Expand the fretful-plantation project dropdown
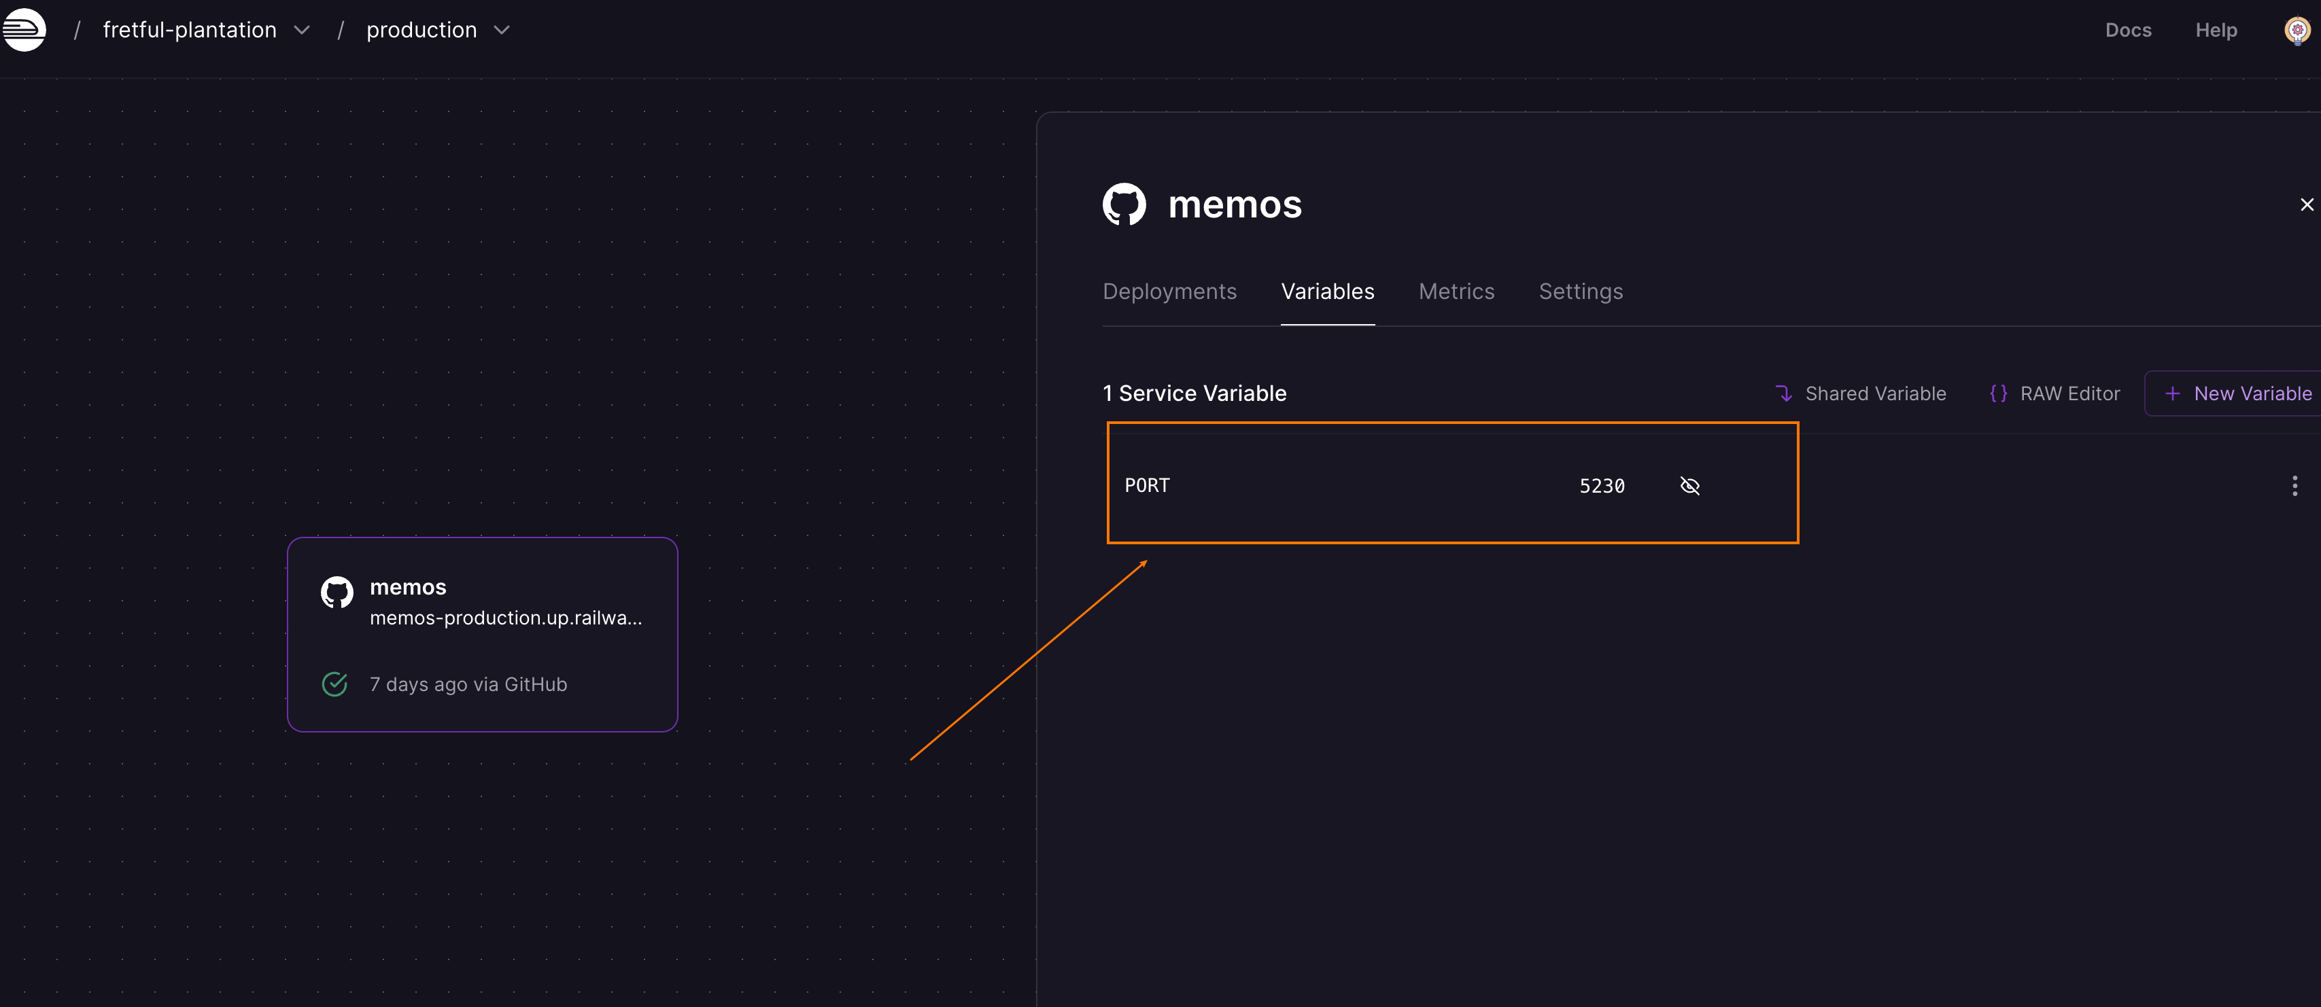 coord(302,31)
